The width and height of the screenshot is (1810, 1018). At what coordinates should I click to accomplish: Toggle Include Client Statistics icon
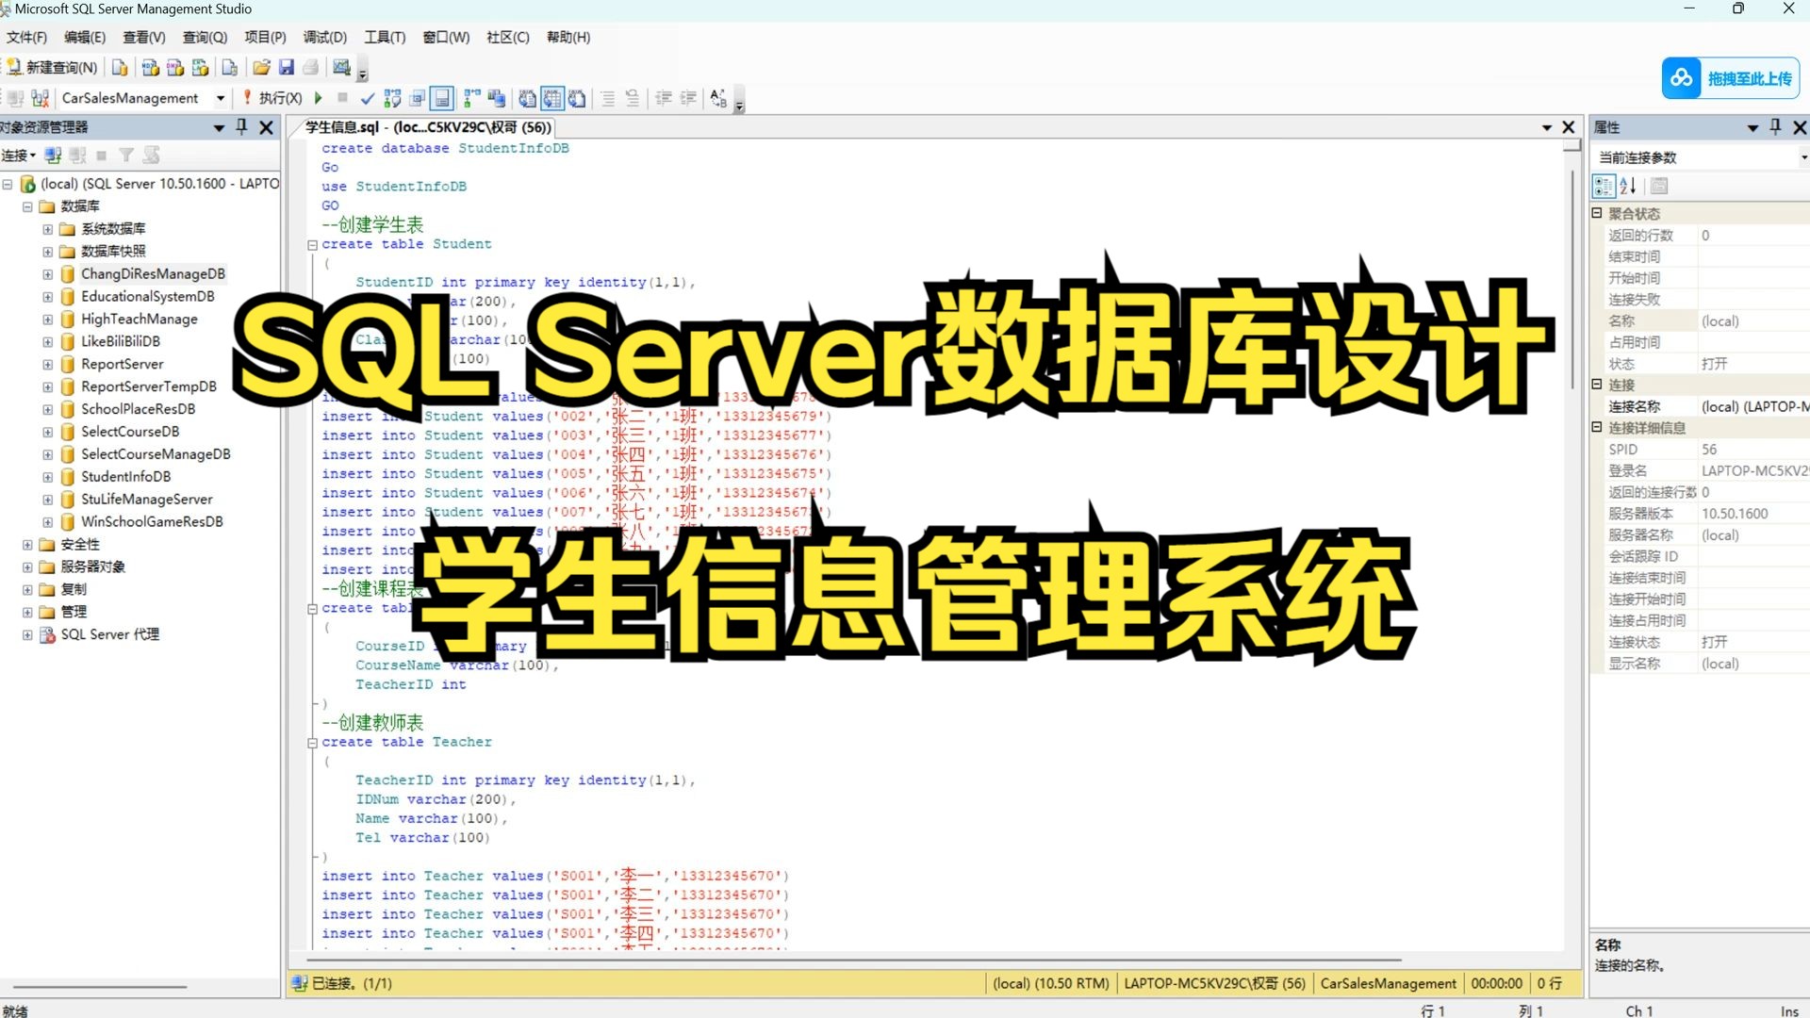[497, 98]
